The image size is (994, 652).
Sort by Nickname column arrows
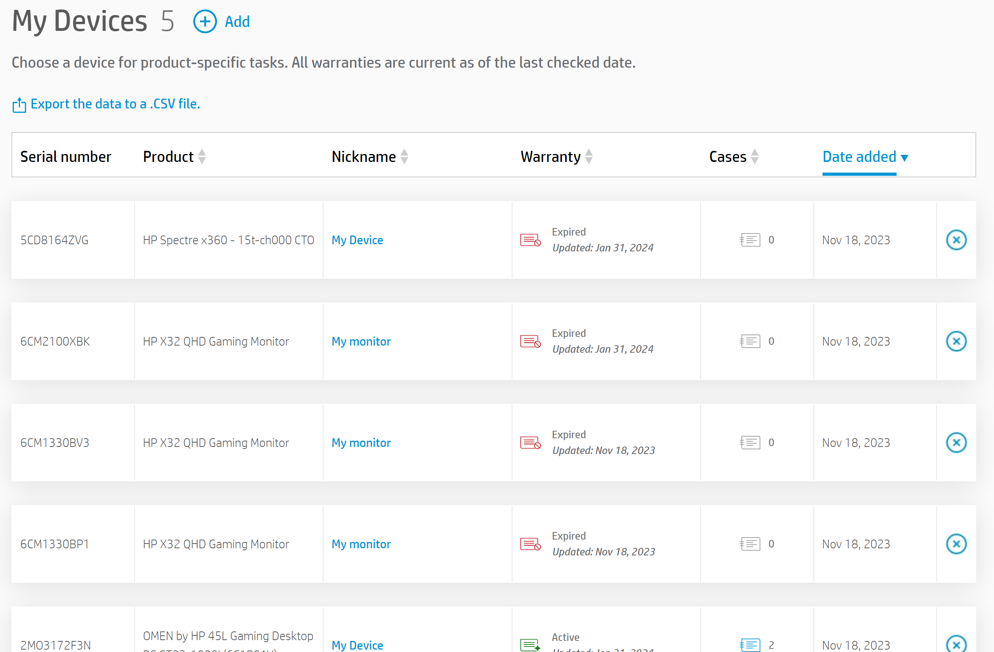(x=404, y=156)
